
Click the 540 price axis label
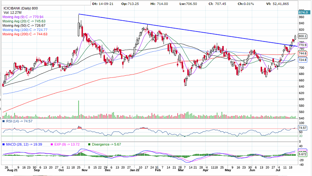(302, 118)
